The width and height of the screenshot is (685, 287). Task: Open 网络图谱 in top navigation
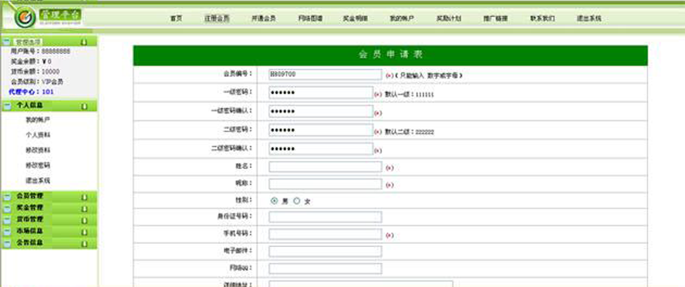[x=310, y=18]
